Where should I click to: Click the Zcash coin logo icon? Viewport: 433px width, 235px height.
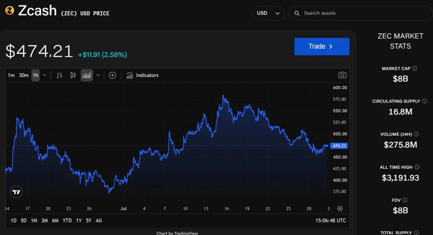10,11
